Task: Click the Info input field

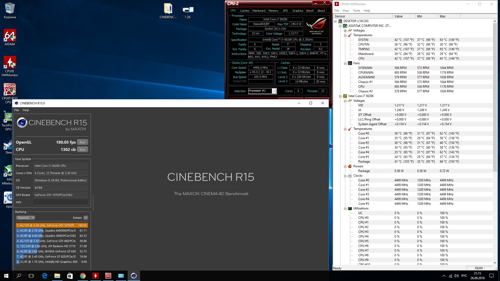Action: 60,202
